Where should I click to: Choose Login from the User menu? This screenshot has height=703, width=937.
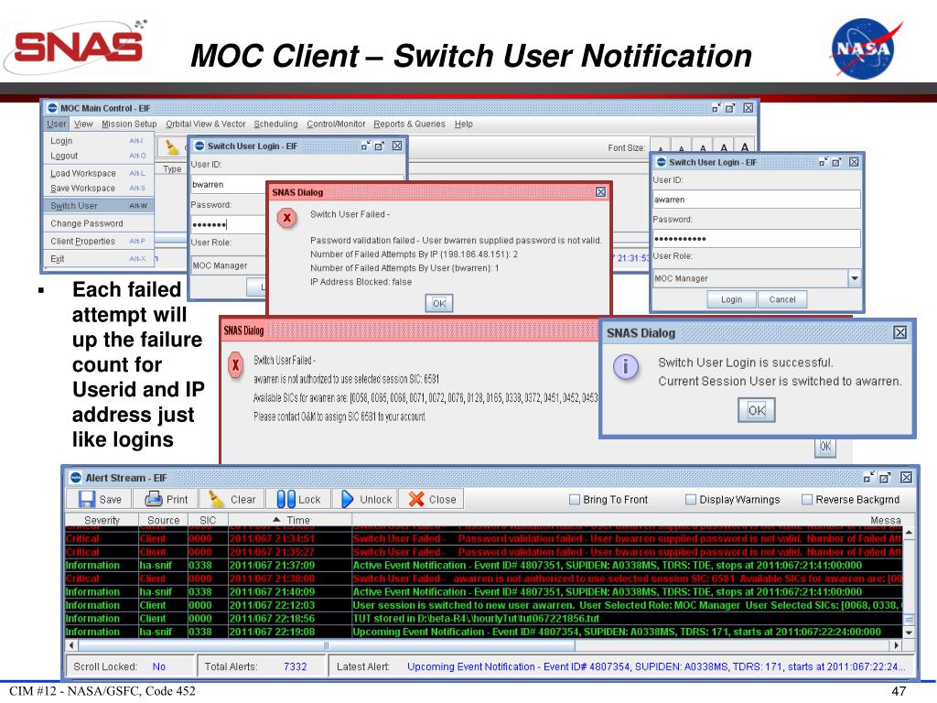coord(99,140)
